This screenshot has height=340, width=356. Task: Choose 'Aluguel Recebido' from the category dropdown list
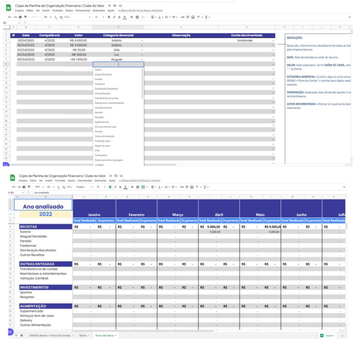pos(103,74)
